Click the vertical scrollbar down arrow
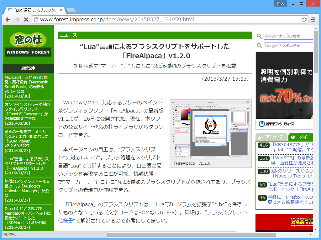Screen dimensions: 321x240 (x=316, y=229)
